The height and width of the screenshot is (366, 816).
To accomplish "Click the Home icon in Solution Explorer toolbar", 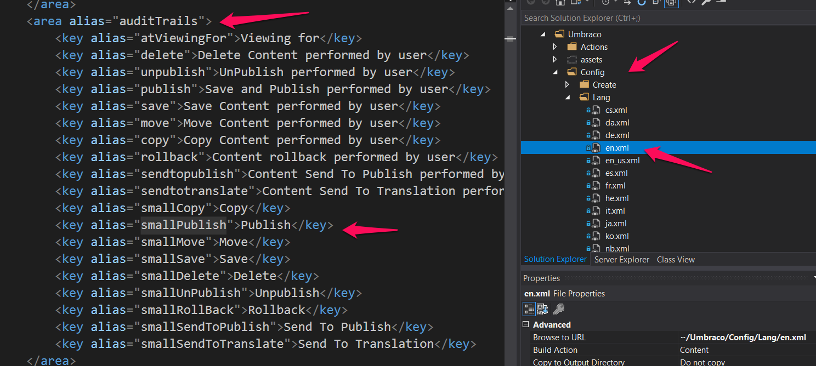I will point(560,2).
